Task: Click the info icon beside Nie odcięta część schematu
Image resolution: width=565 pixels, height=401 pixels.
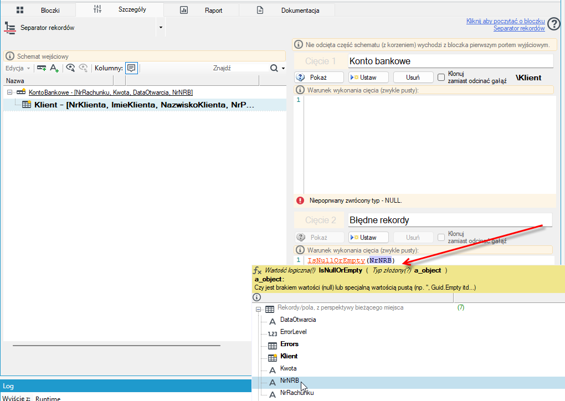Action: coord(299,45)
